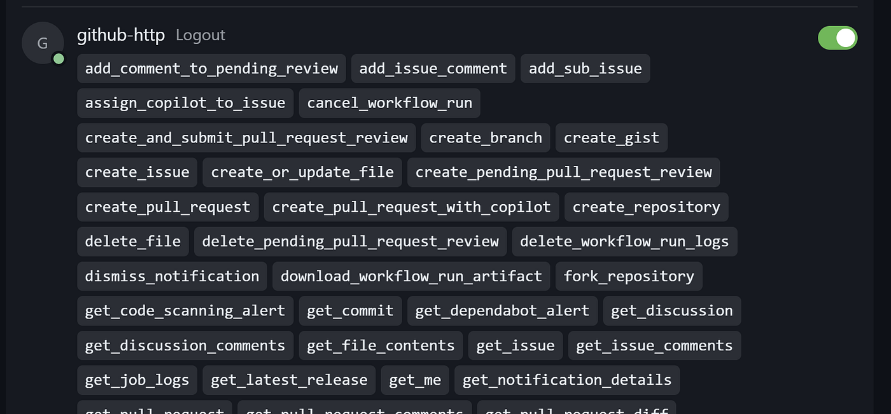Pick the get_issue tag
The height and width of the screenshot is (414, 891).
point(516,345)
